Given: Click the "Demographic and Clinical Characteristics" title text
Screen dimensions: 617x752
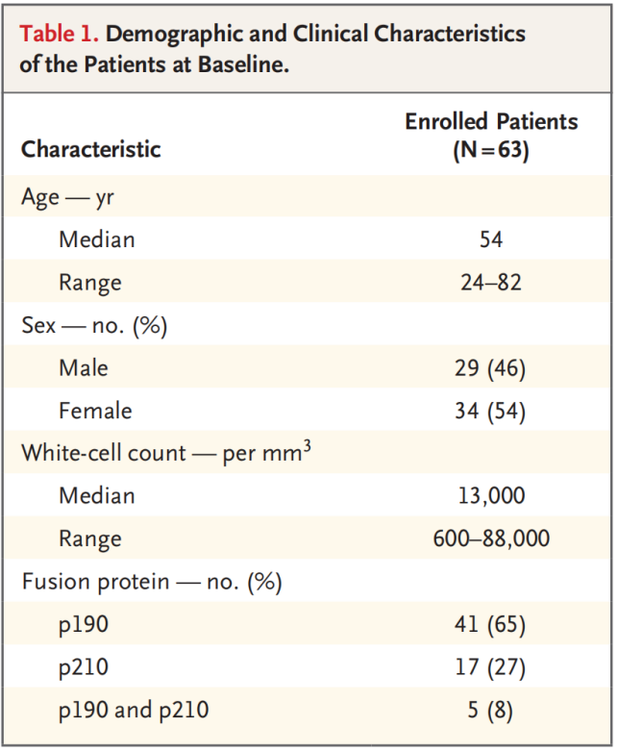Looking at the screenshot, I should pos(316,35).
